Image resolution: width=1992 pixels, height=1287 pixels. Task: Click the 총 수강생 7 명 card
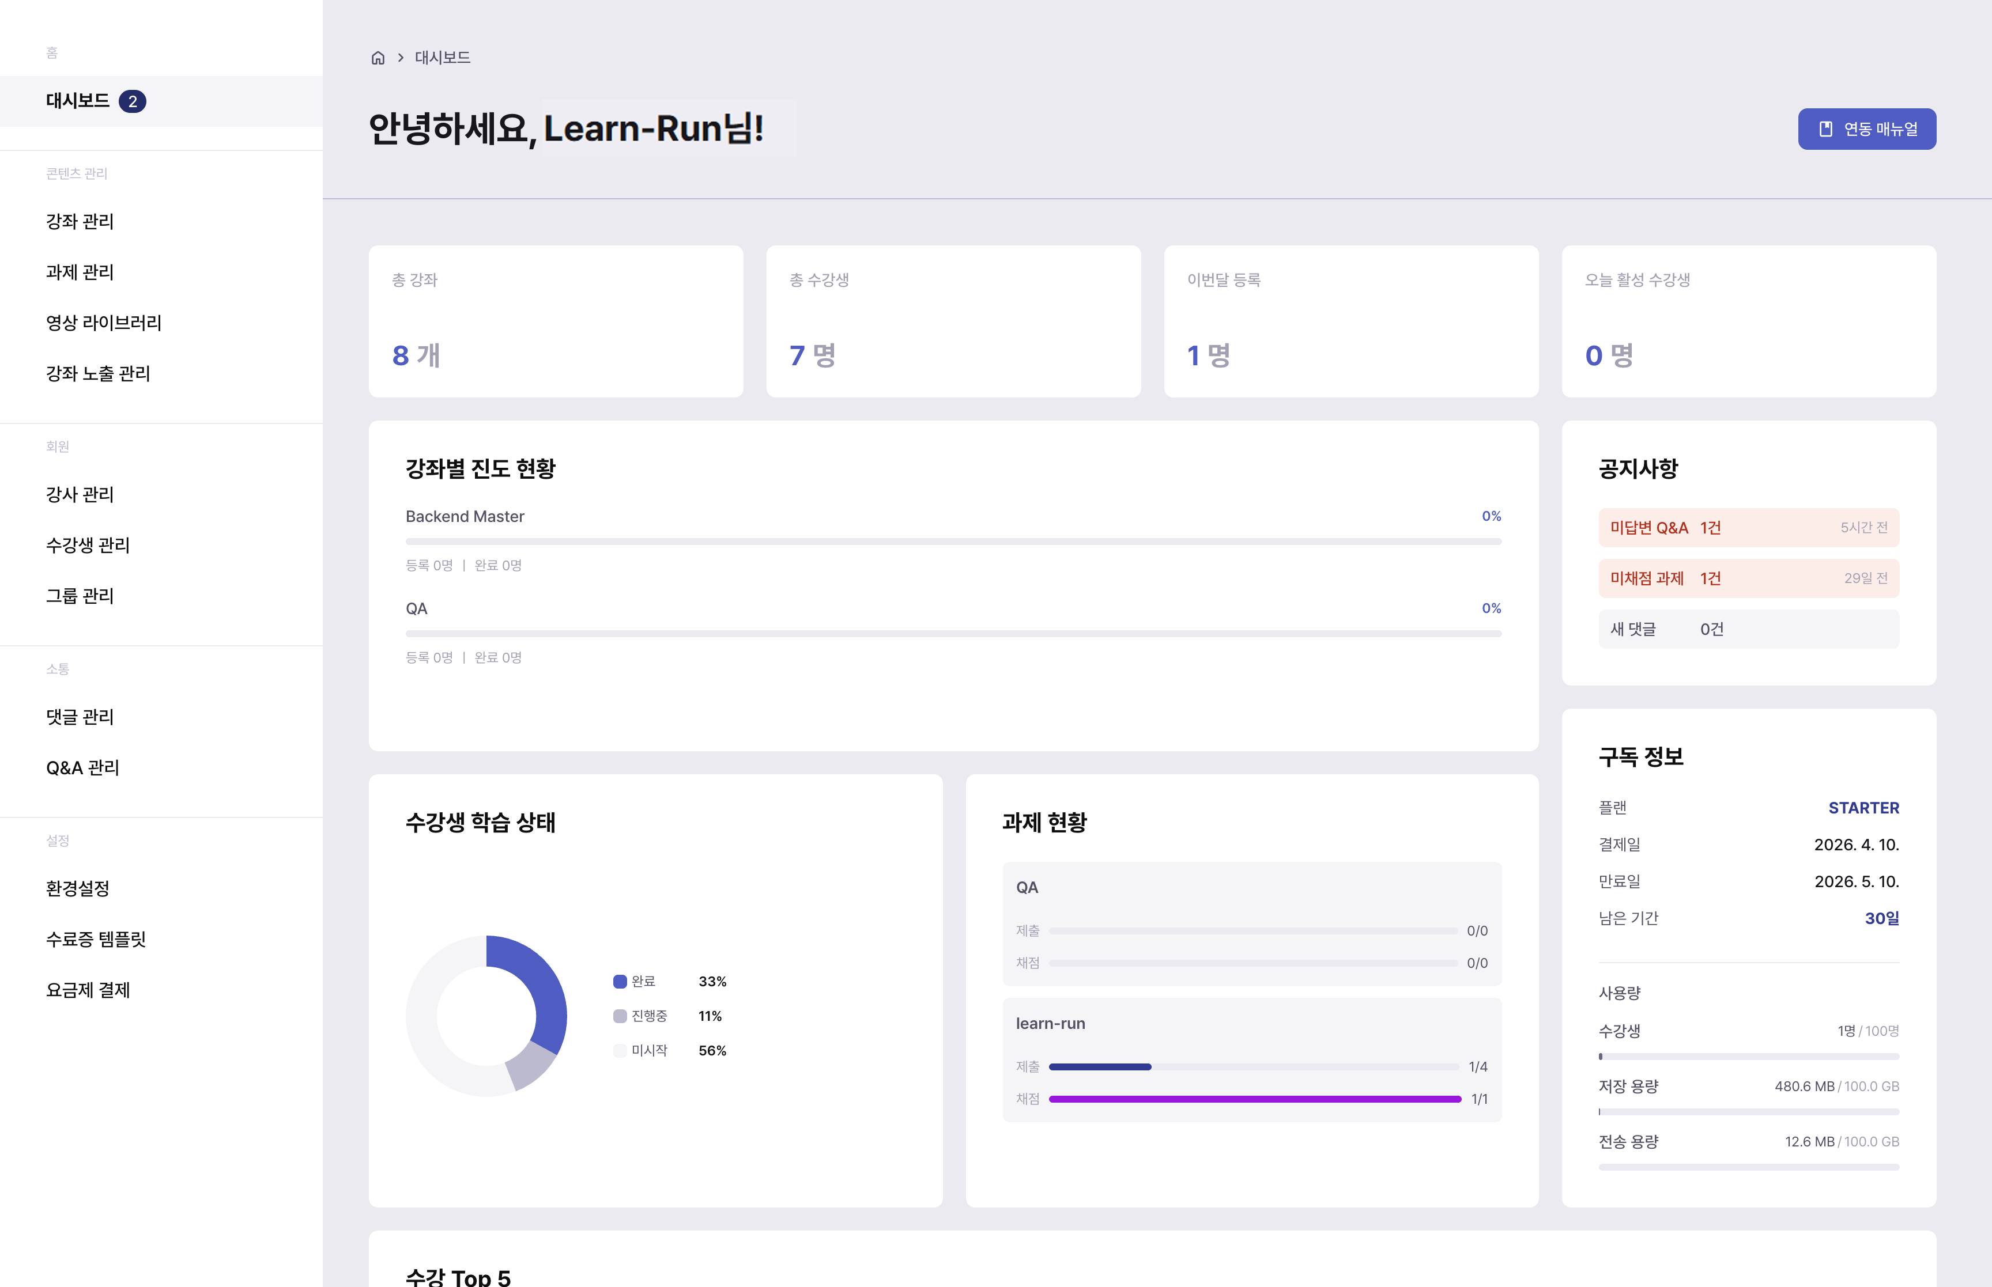coord(953,321)
